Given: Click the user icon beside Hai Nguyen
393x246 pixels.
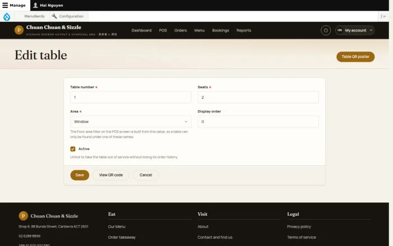Looking at the screenshot, I should (x=35, y=5).
